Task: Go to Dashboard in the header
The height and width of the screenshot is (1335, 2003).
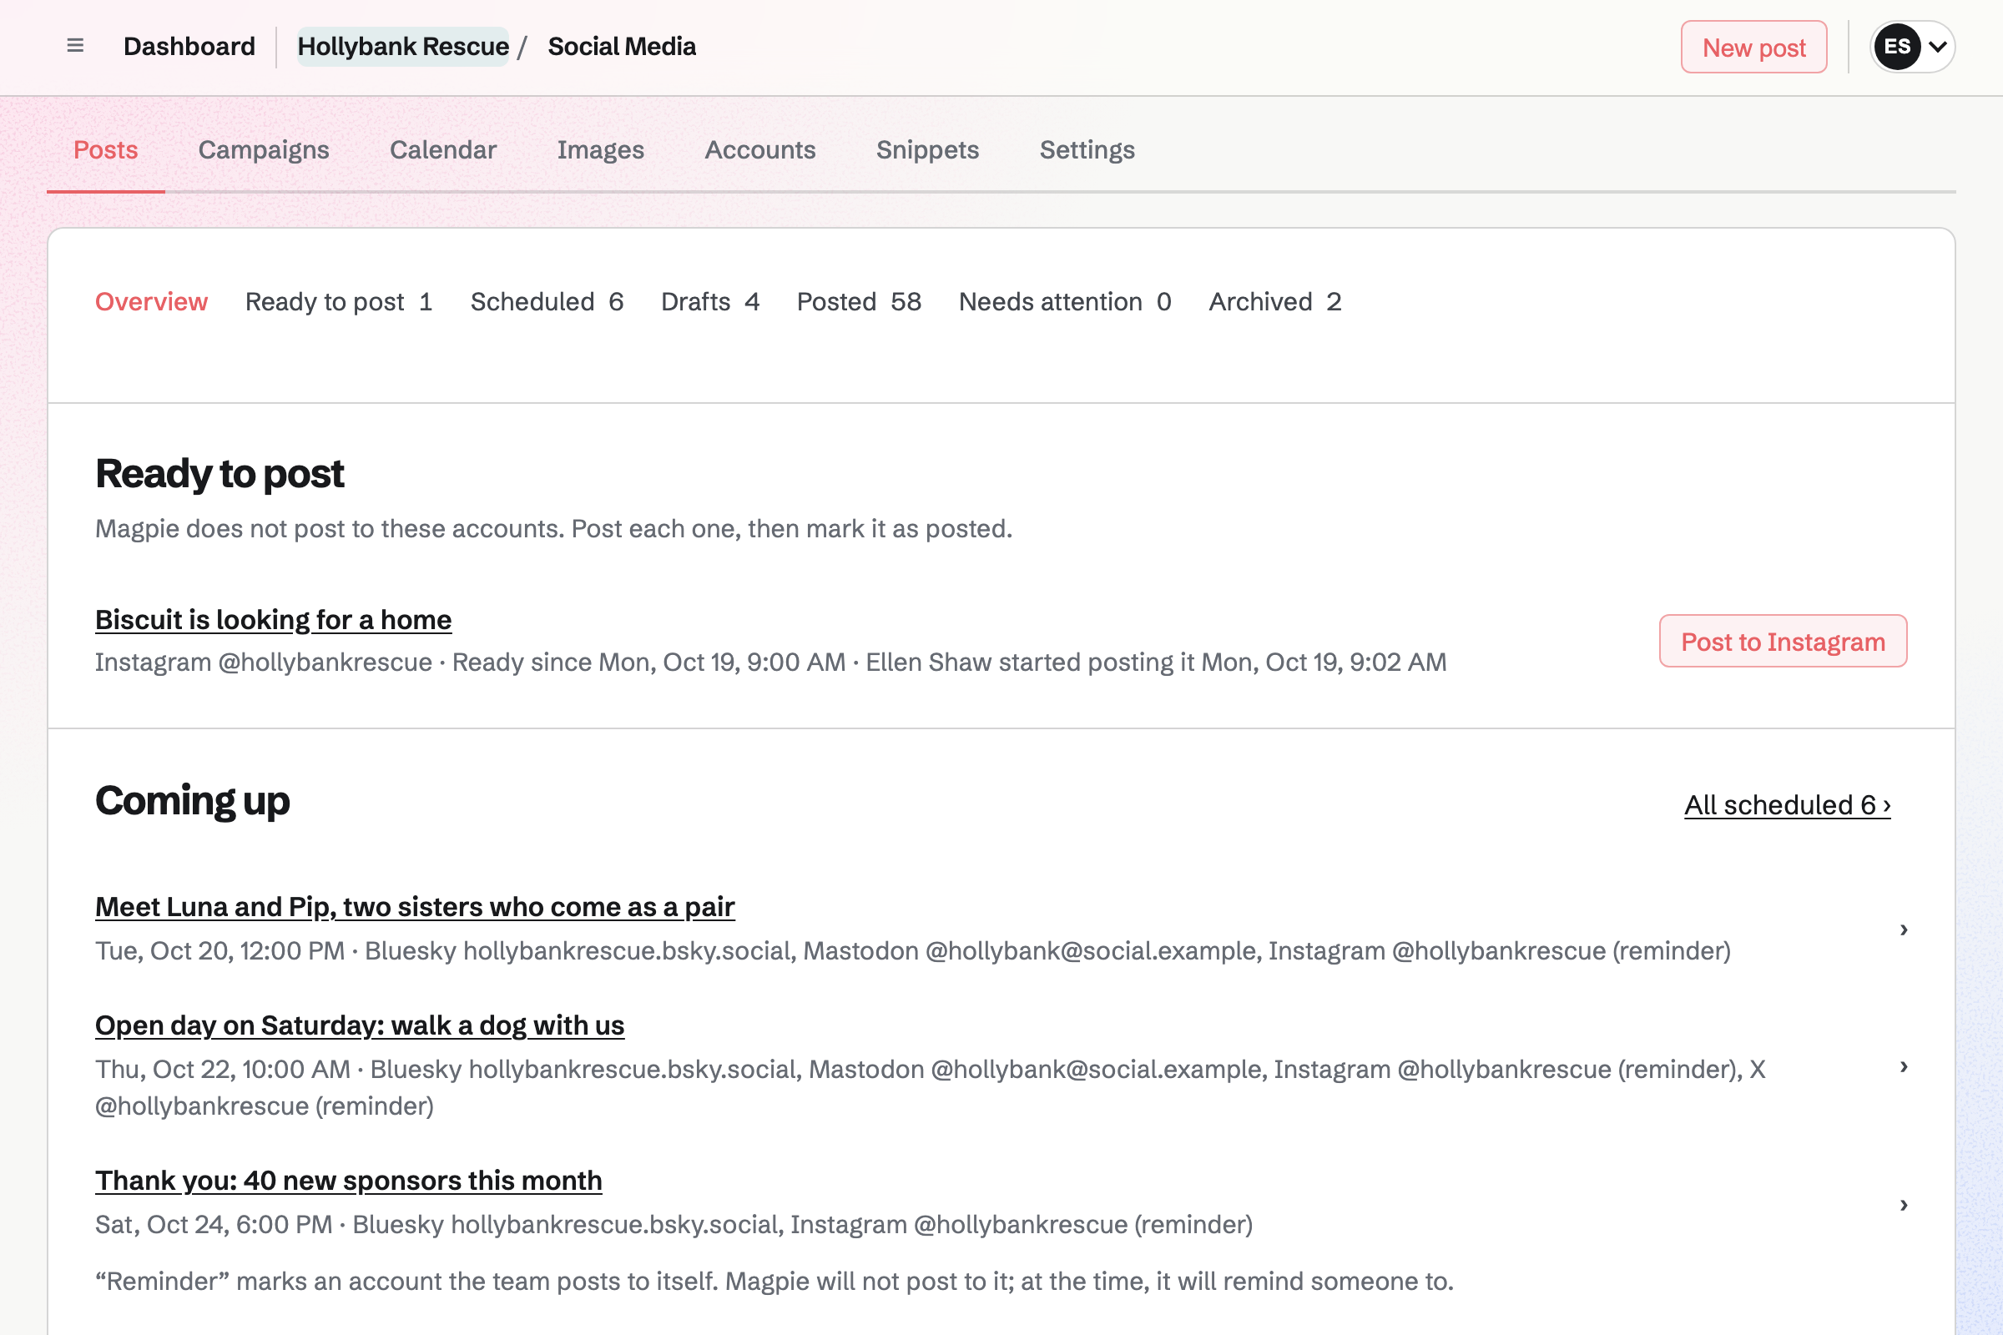Action: pos(189,47)
